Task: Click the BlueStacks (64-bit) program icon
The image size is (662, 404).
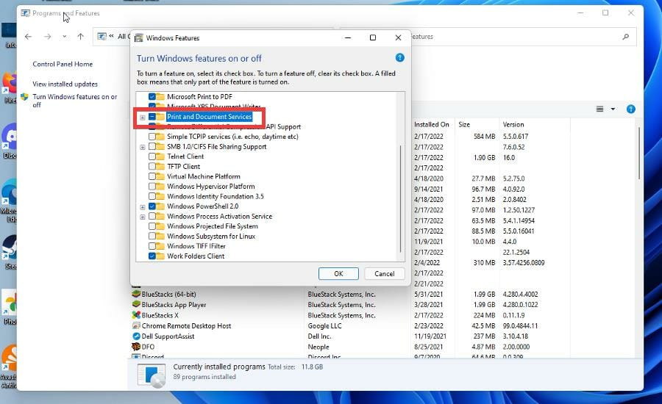Action: pos(136,294)
